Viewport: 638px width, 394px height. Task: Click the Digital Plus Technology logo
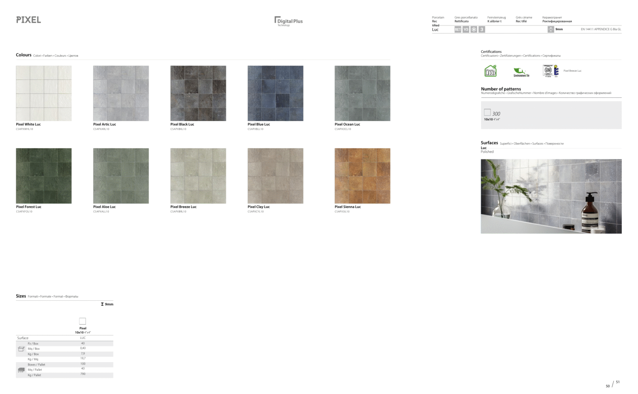point(288,21)
